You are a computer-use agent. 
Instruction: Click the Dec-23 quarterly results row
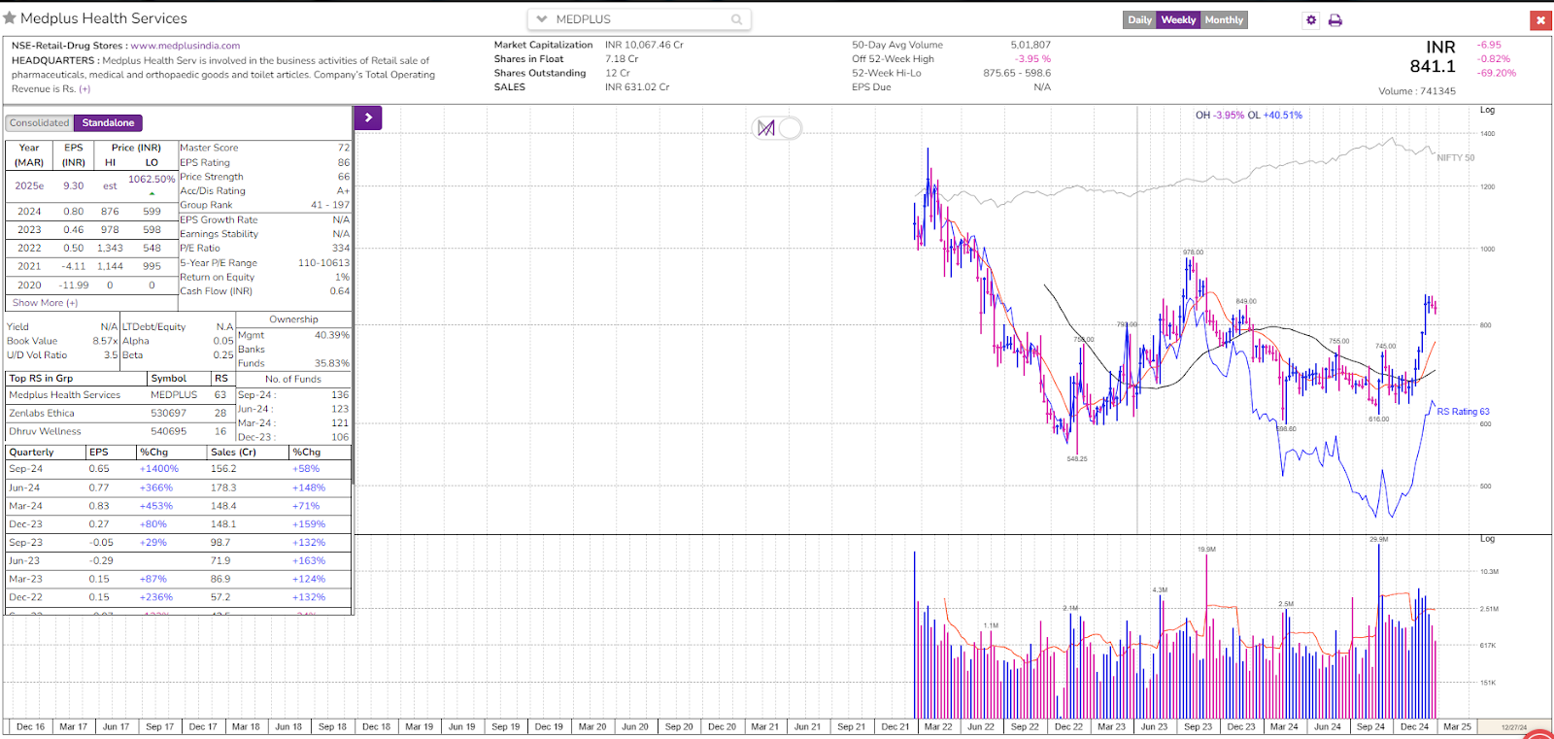(x=179, y=524)
